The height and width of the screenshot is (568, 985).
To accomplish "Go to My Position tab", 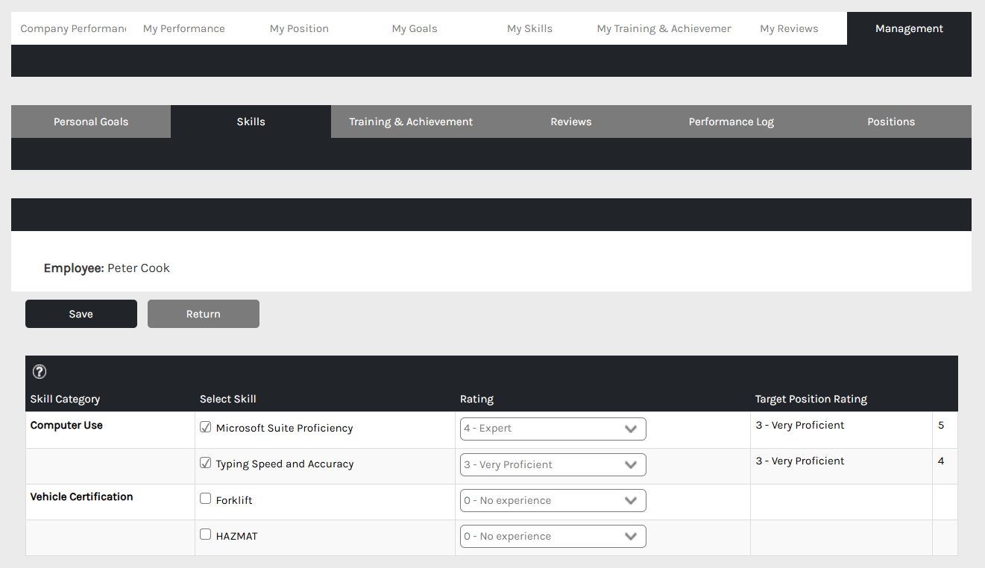I will point(299,28).
